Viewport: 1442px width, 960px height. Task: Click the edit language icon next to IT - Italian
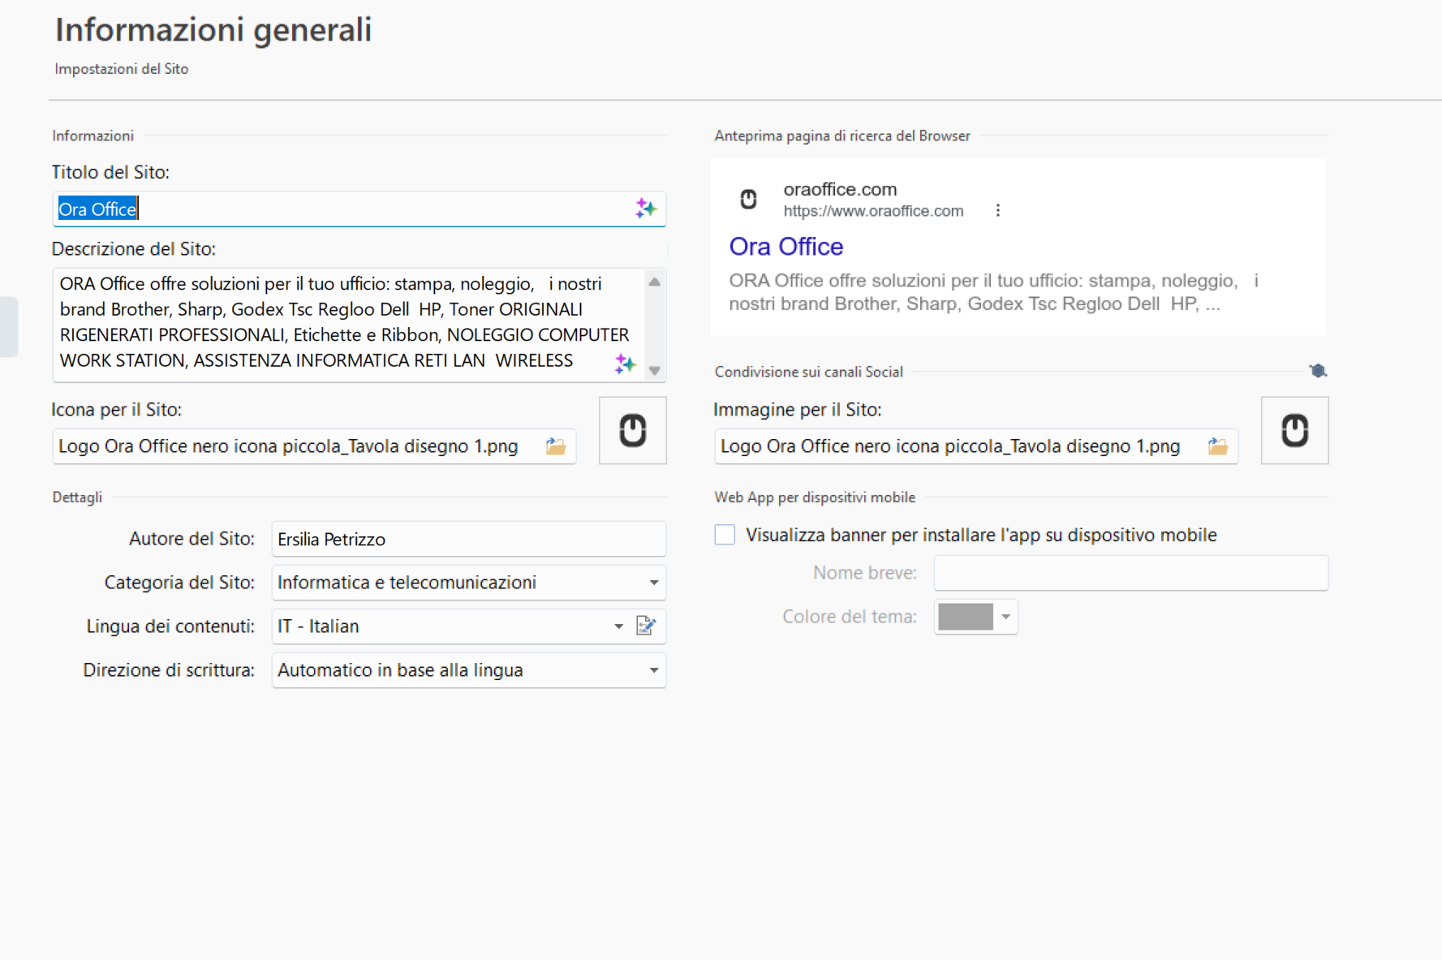[646, 626]
